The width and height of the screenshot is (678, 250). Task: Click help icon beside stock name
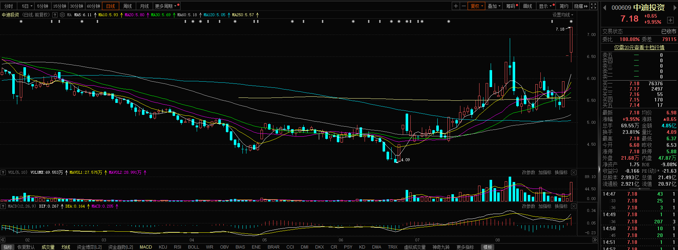coord(55,15)
